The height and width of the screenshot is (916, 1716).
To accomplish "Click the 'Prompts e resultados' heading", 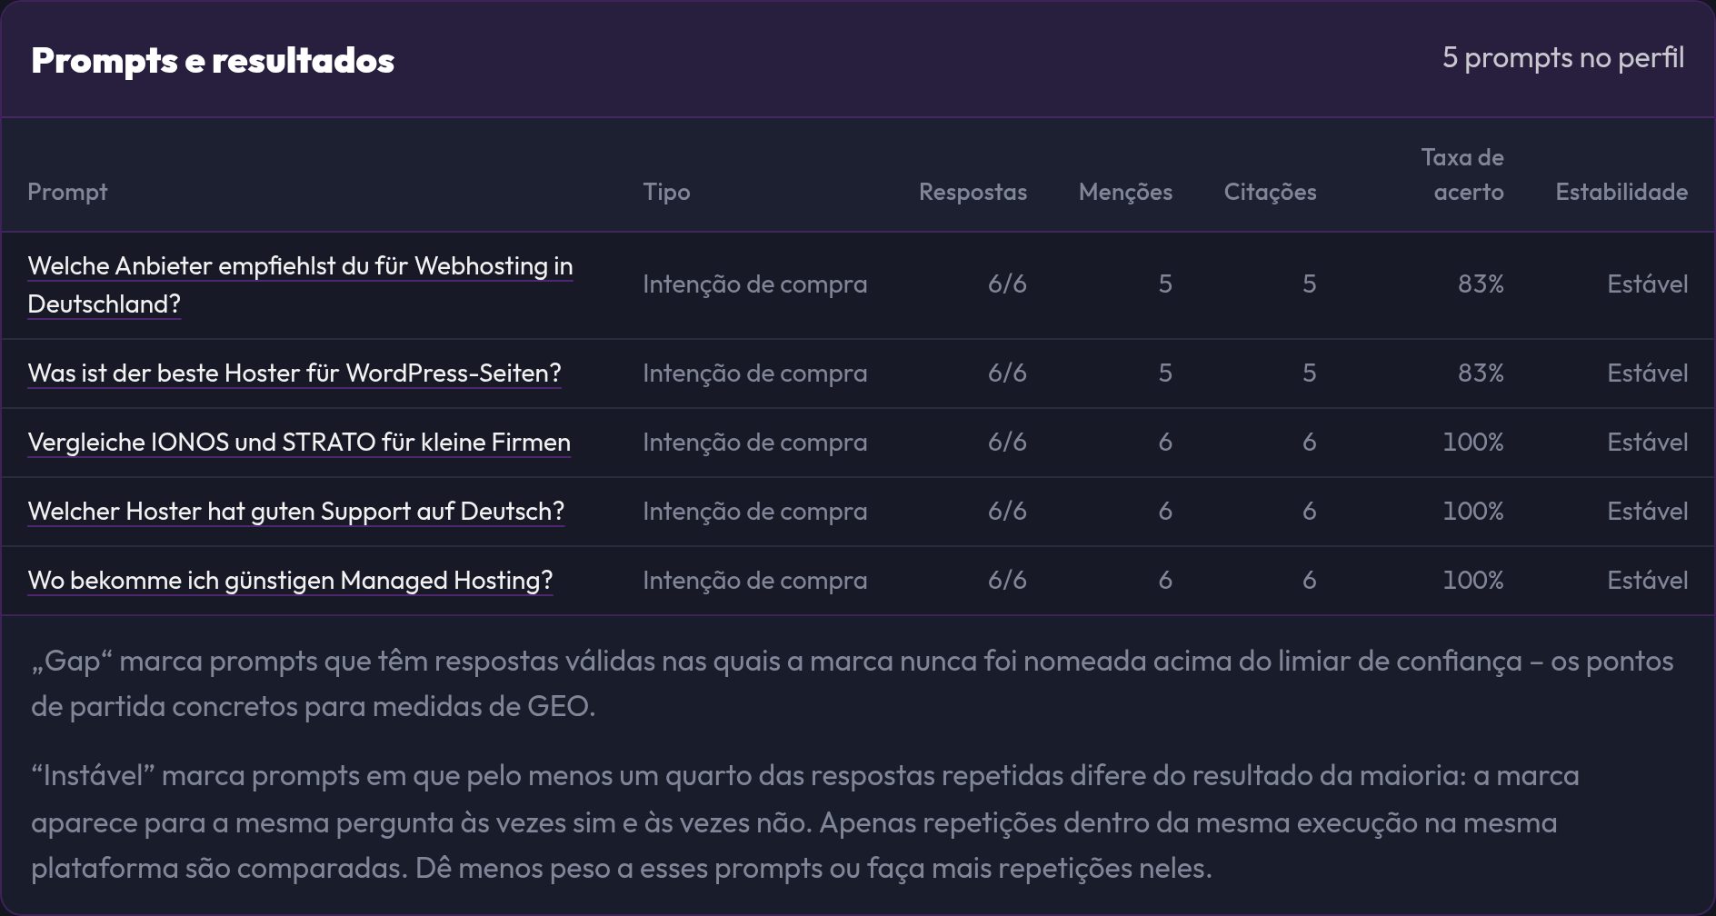I will [x=213, y=60].
